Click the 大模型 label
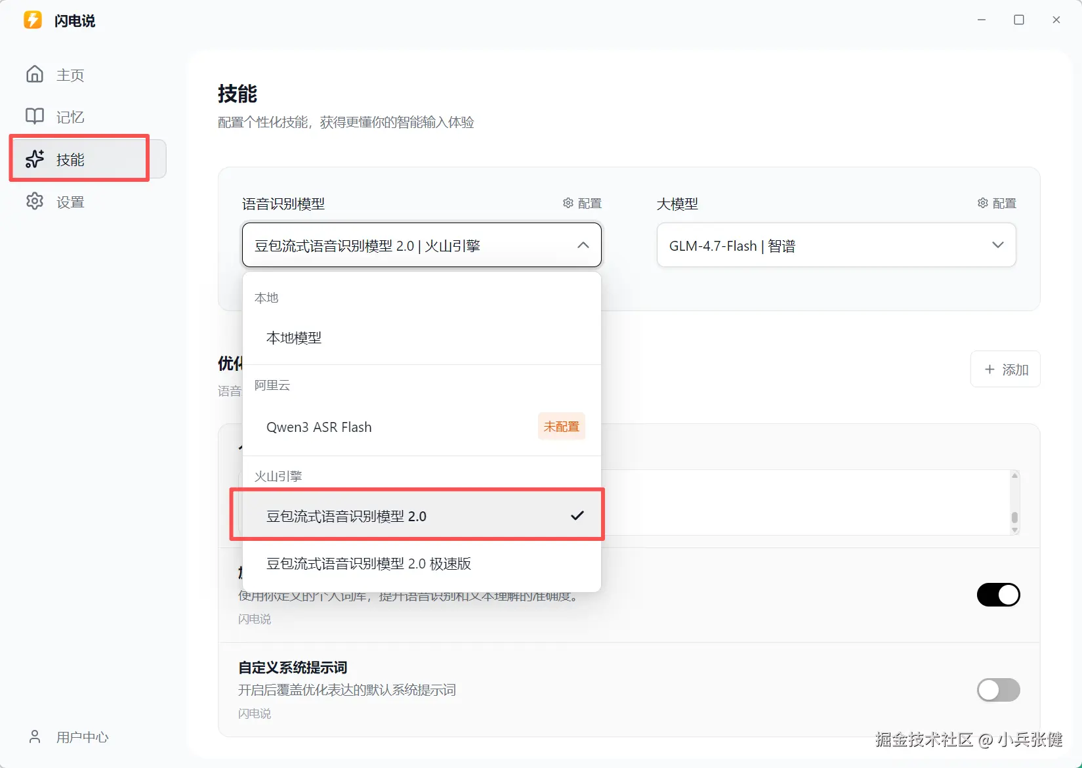The width and height of the screenshot is (1082, 768). tap(677, 203)
